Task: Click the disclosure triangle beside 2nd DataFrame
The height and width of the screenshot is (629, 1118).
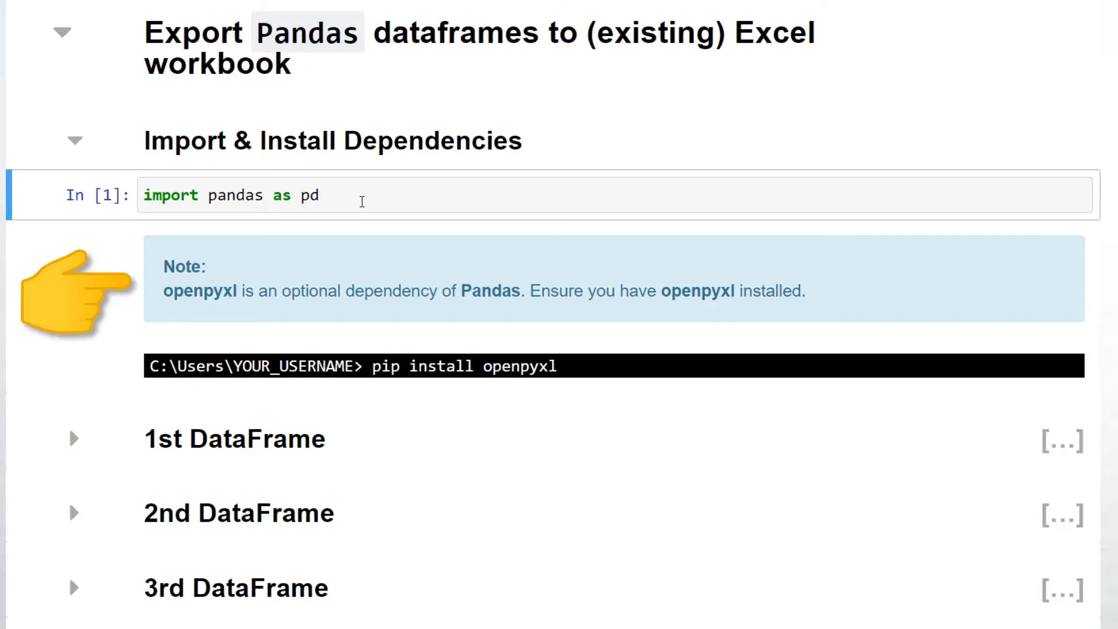Action: [x=73, y=513]
